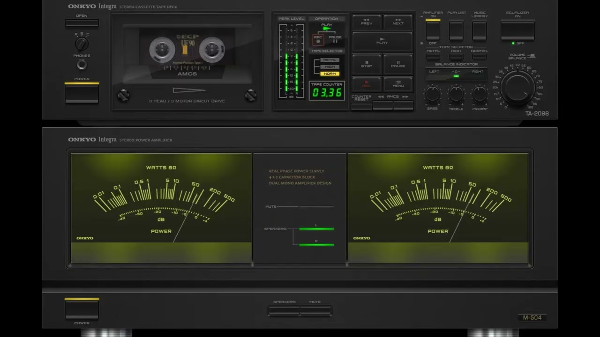The height and width of the screenshot is (337, 600).
Task: Click the left cassette door screw
Action: point(123,95)
